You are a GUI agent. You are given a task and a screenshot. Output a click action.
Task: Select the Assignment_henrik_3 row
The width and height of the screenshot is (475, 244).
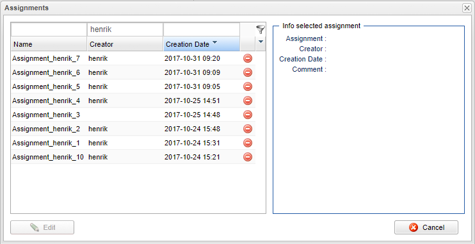133,115
